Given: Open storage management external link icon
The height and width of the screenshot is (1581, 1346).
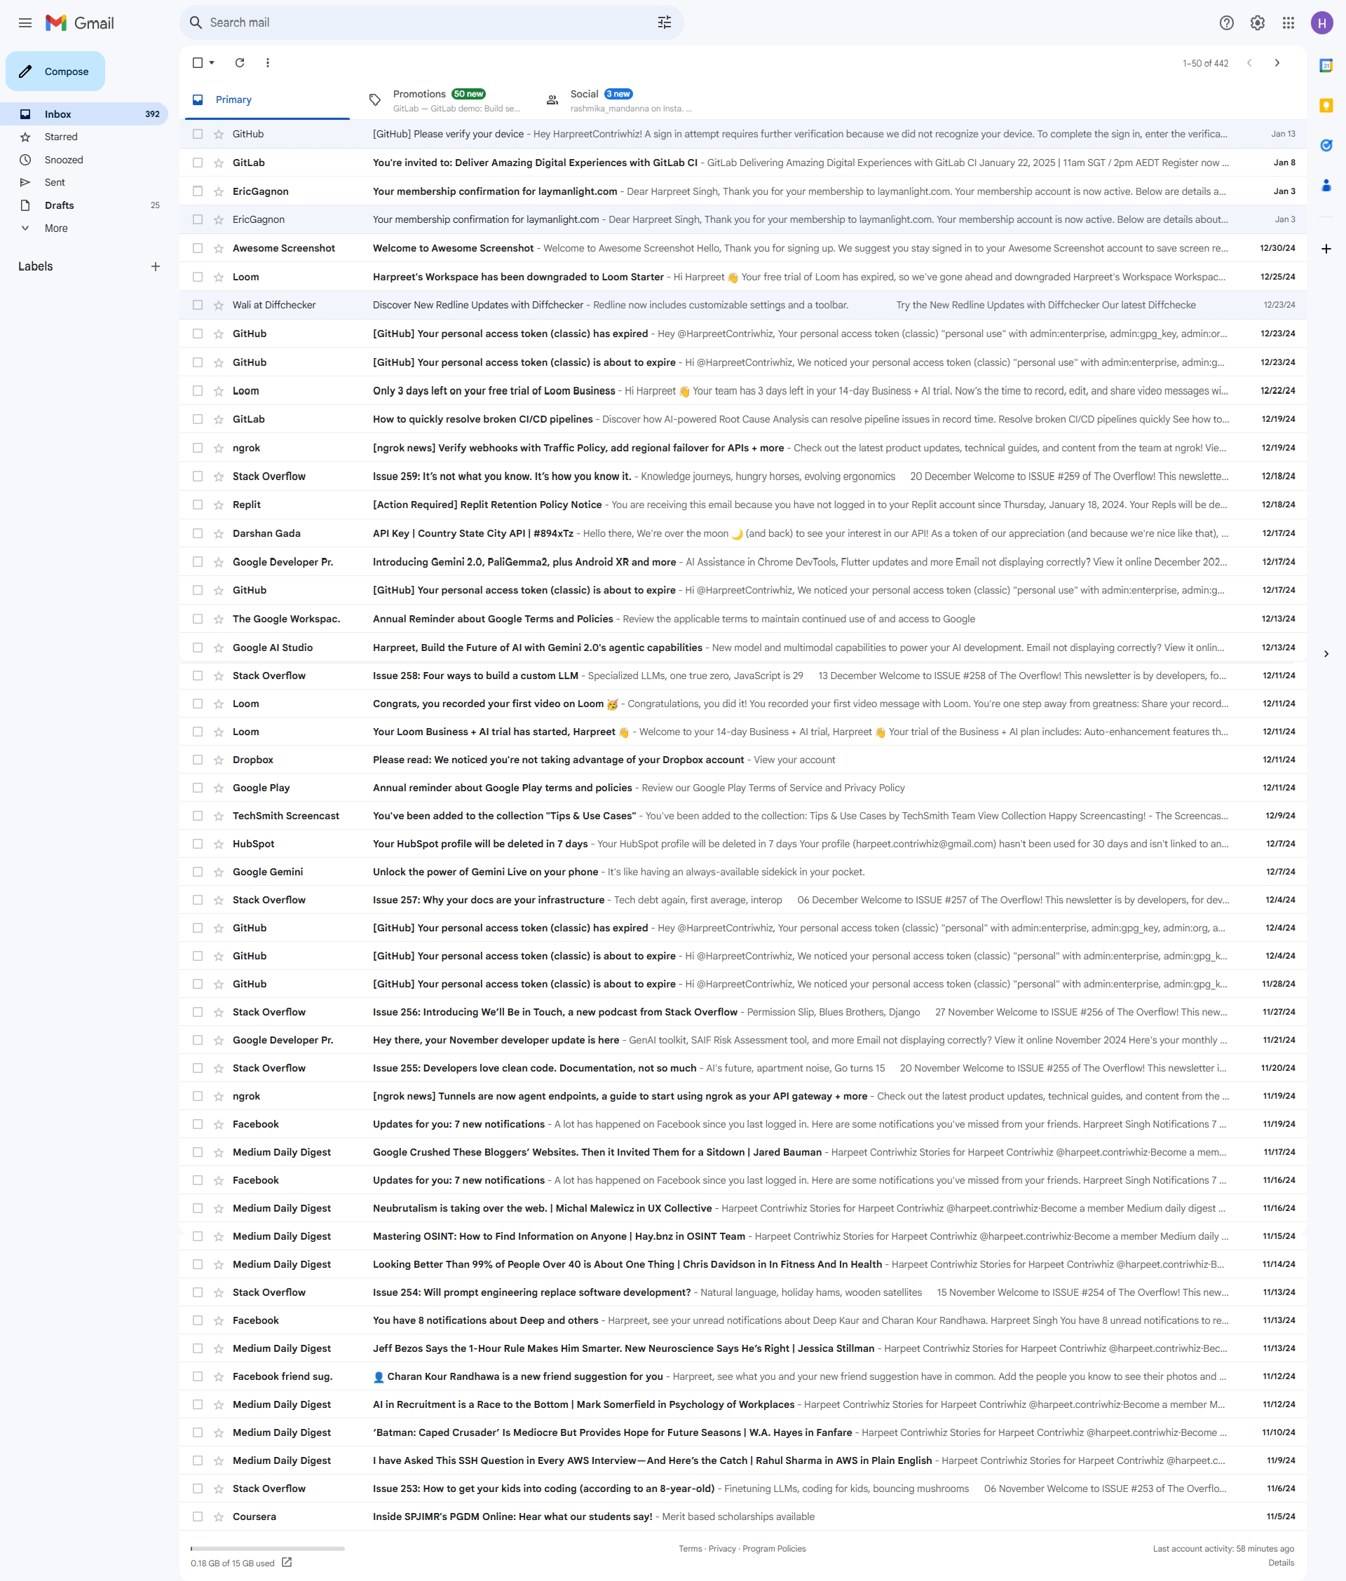Looking at the screenshot, I should pos(287,1562).
